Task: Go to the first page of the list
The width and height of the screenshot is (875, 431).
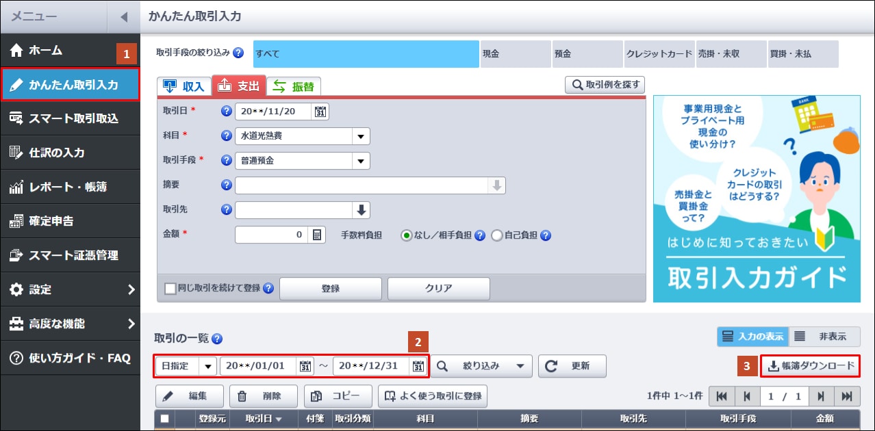Action: (x=721, y=396)
